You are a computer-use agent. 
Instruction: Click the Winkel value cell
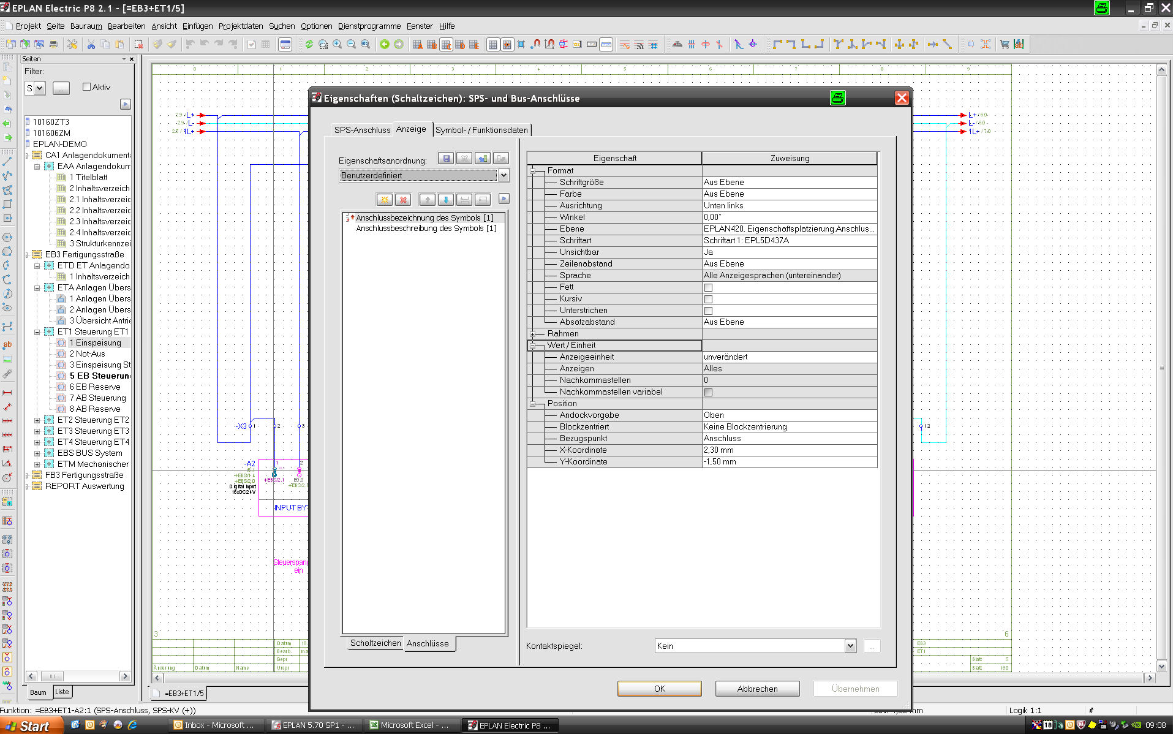pyautogui.click(x=789, y=218)
